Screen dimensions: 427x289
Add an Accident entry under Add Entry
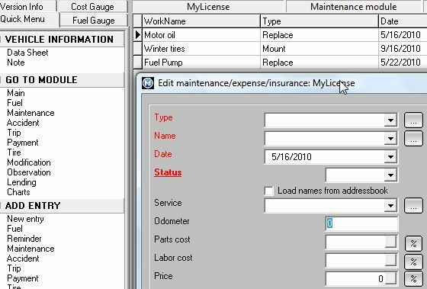(x=23, y=258)
